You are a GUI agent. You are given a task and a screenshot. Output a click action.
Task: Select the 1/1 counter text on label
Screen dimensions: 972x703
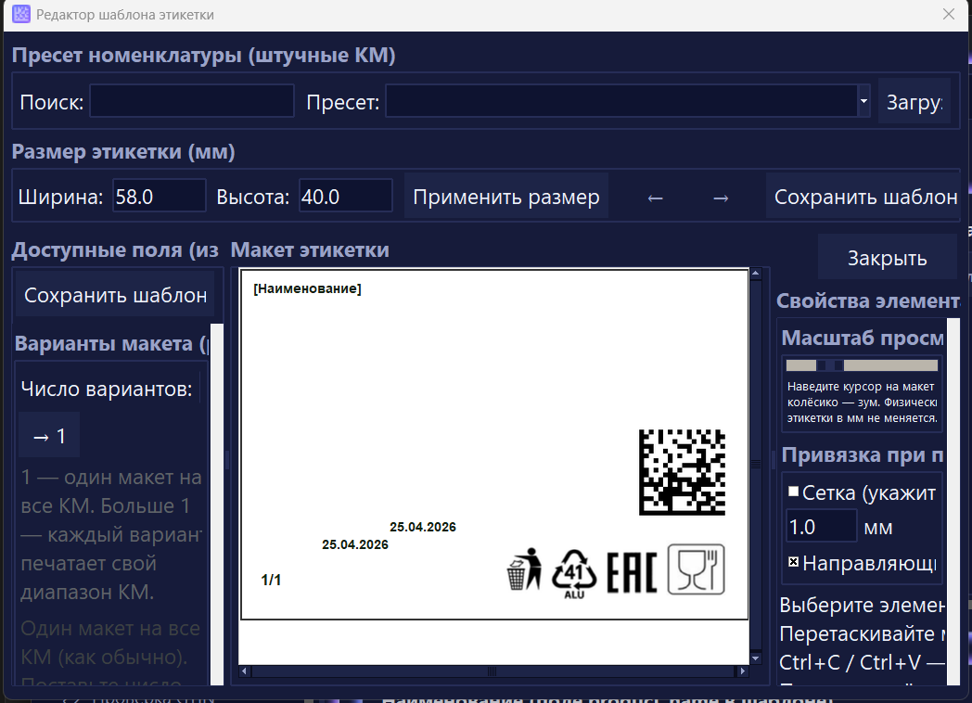tap(271, 580)
